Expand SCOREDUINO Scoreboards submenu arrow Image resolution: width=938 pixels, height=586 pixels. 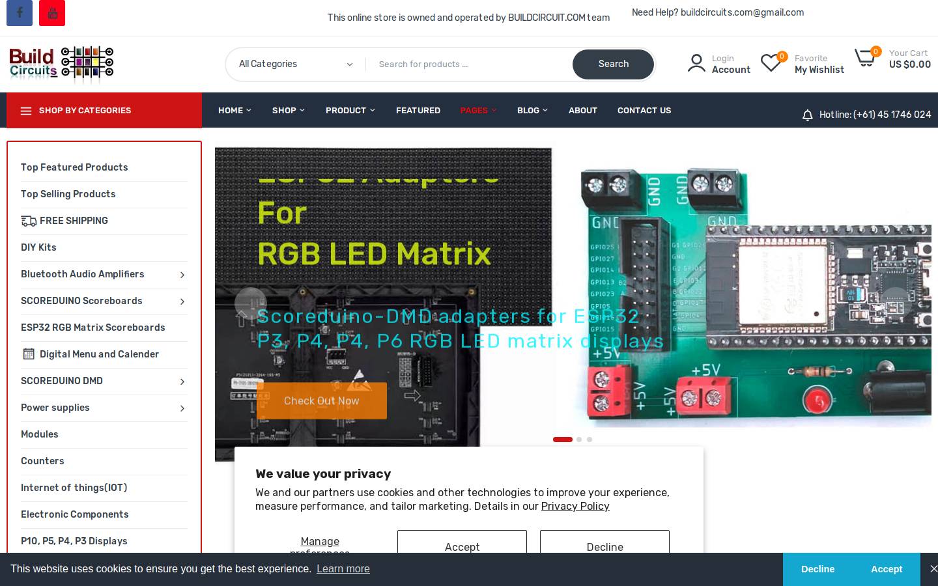click(x=182, y=301)
